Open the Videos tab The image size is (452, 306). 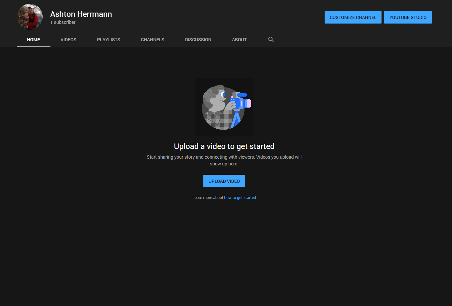69,40
